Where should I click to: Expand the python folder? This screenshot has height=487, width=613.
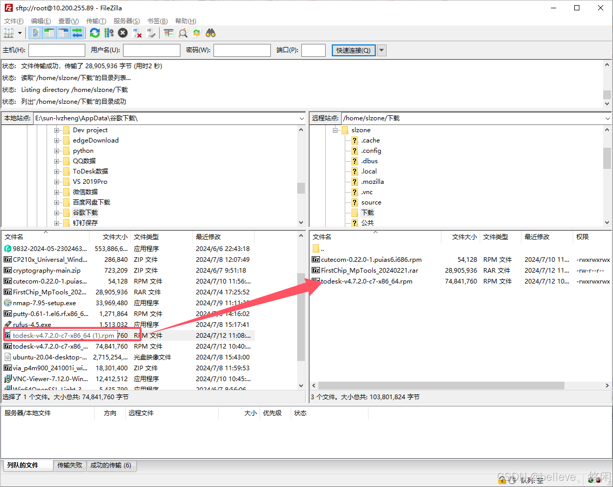pos(57,151)
